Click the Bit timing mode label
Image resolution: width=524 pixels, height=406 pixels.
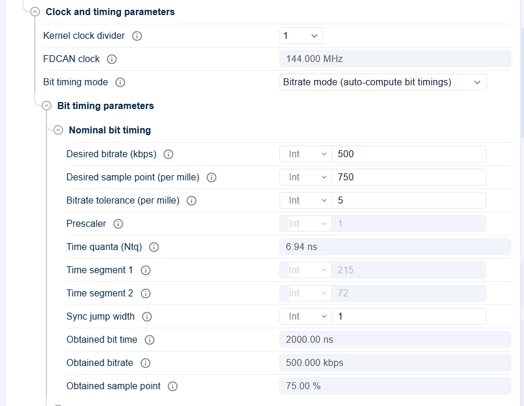point(75,82)
